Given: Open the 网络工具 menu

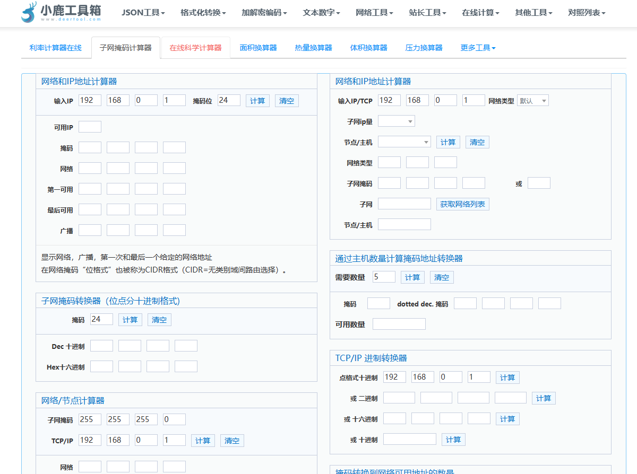Looking at the screenshot, I should point(375,13).
